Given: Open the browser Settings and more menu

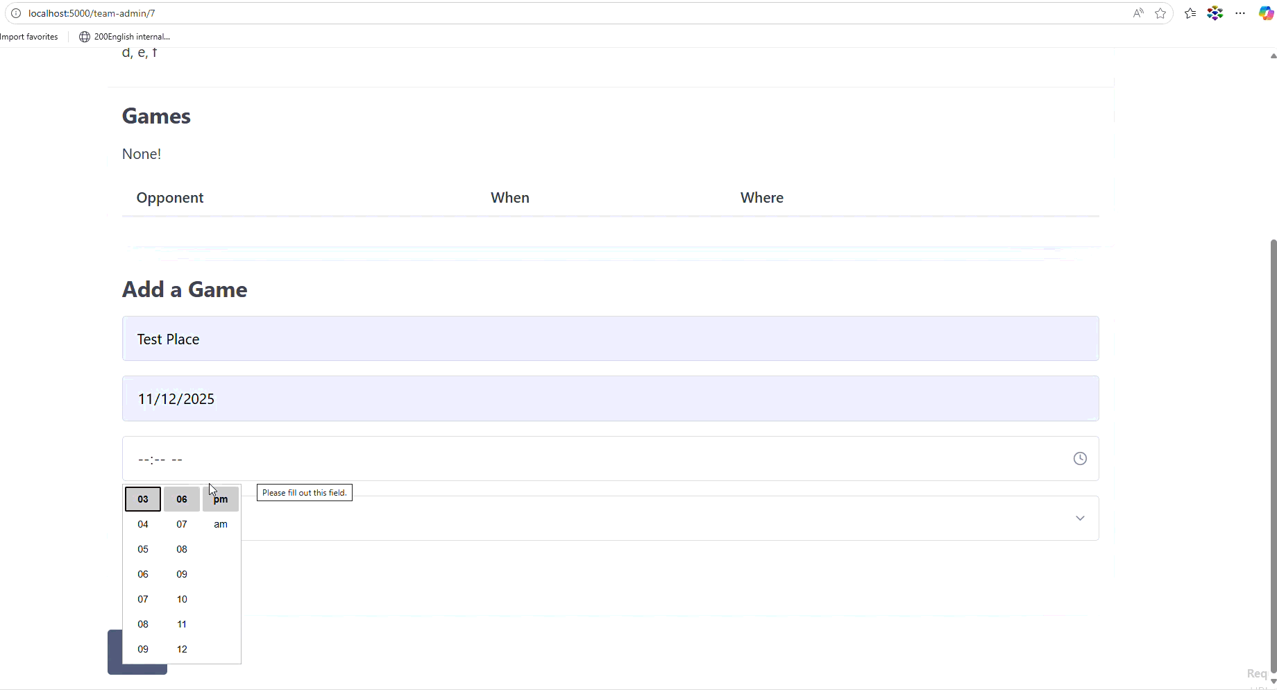Looking at the screenshot, I should pyautogui.click(x=1240, y=13).
